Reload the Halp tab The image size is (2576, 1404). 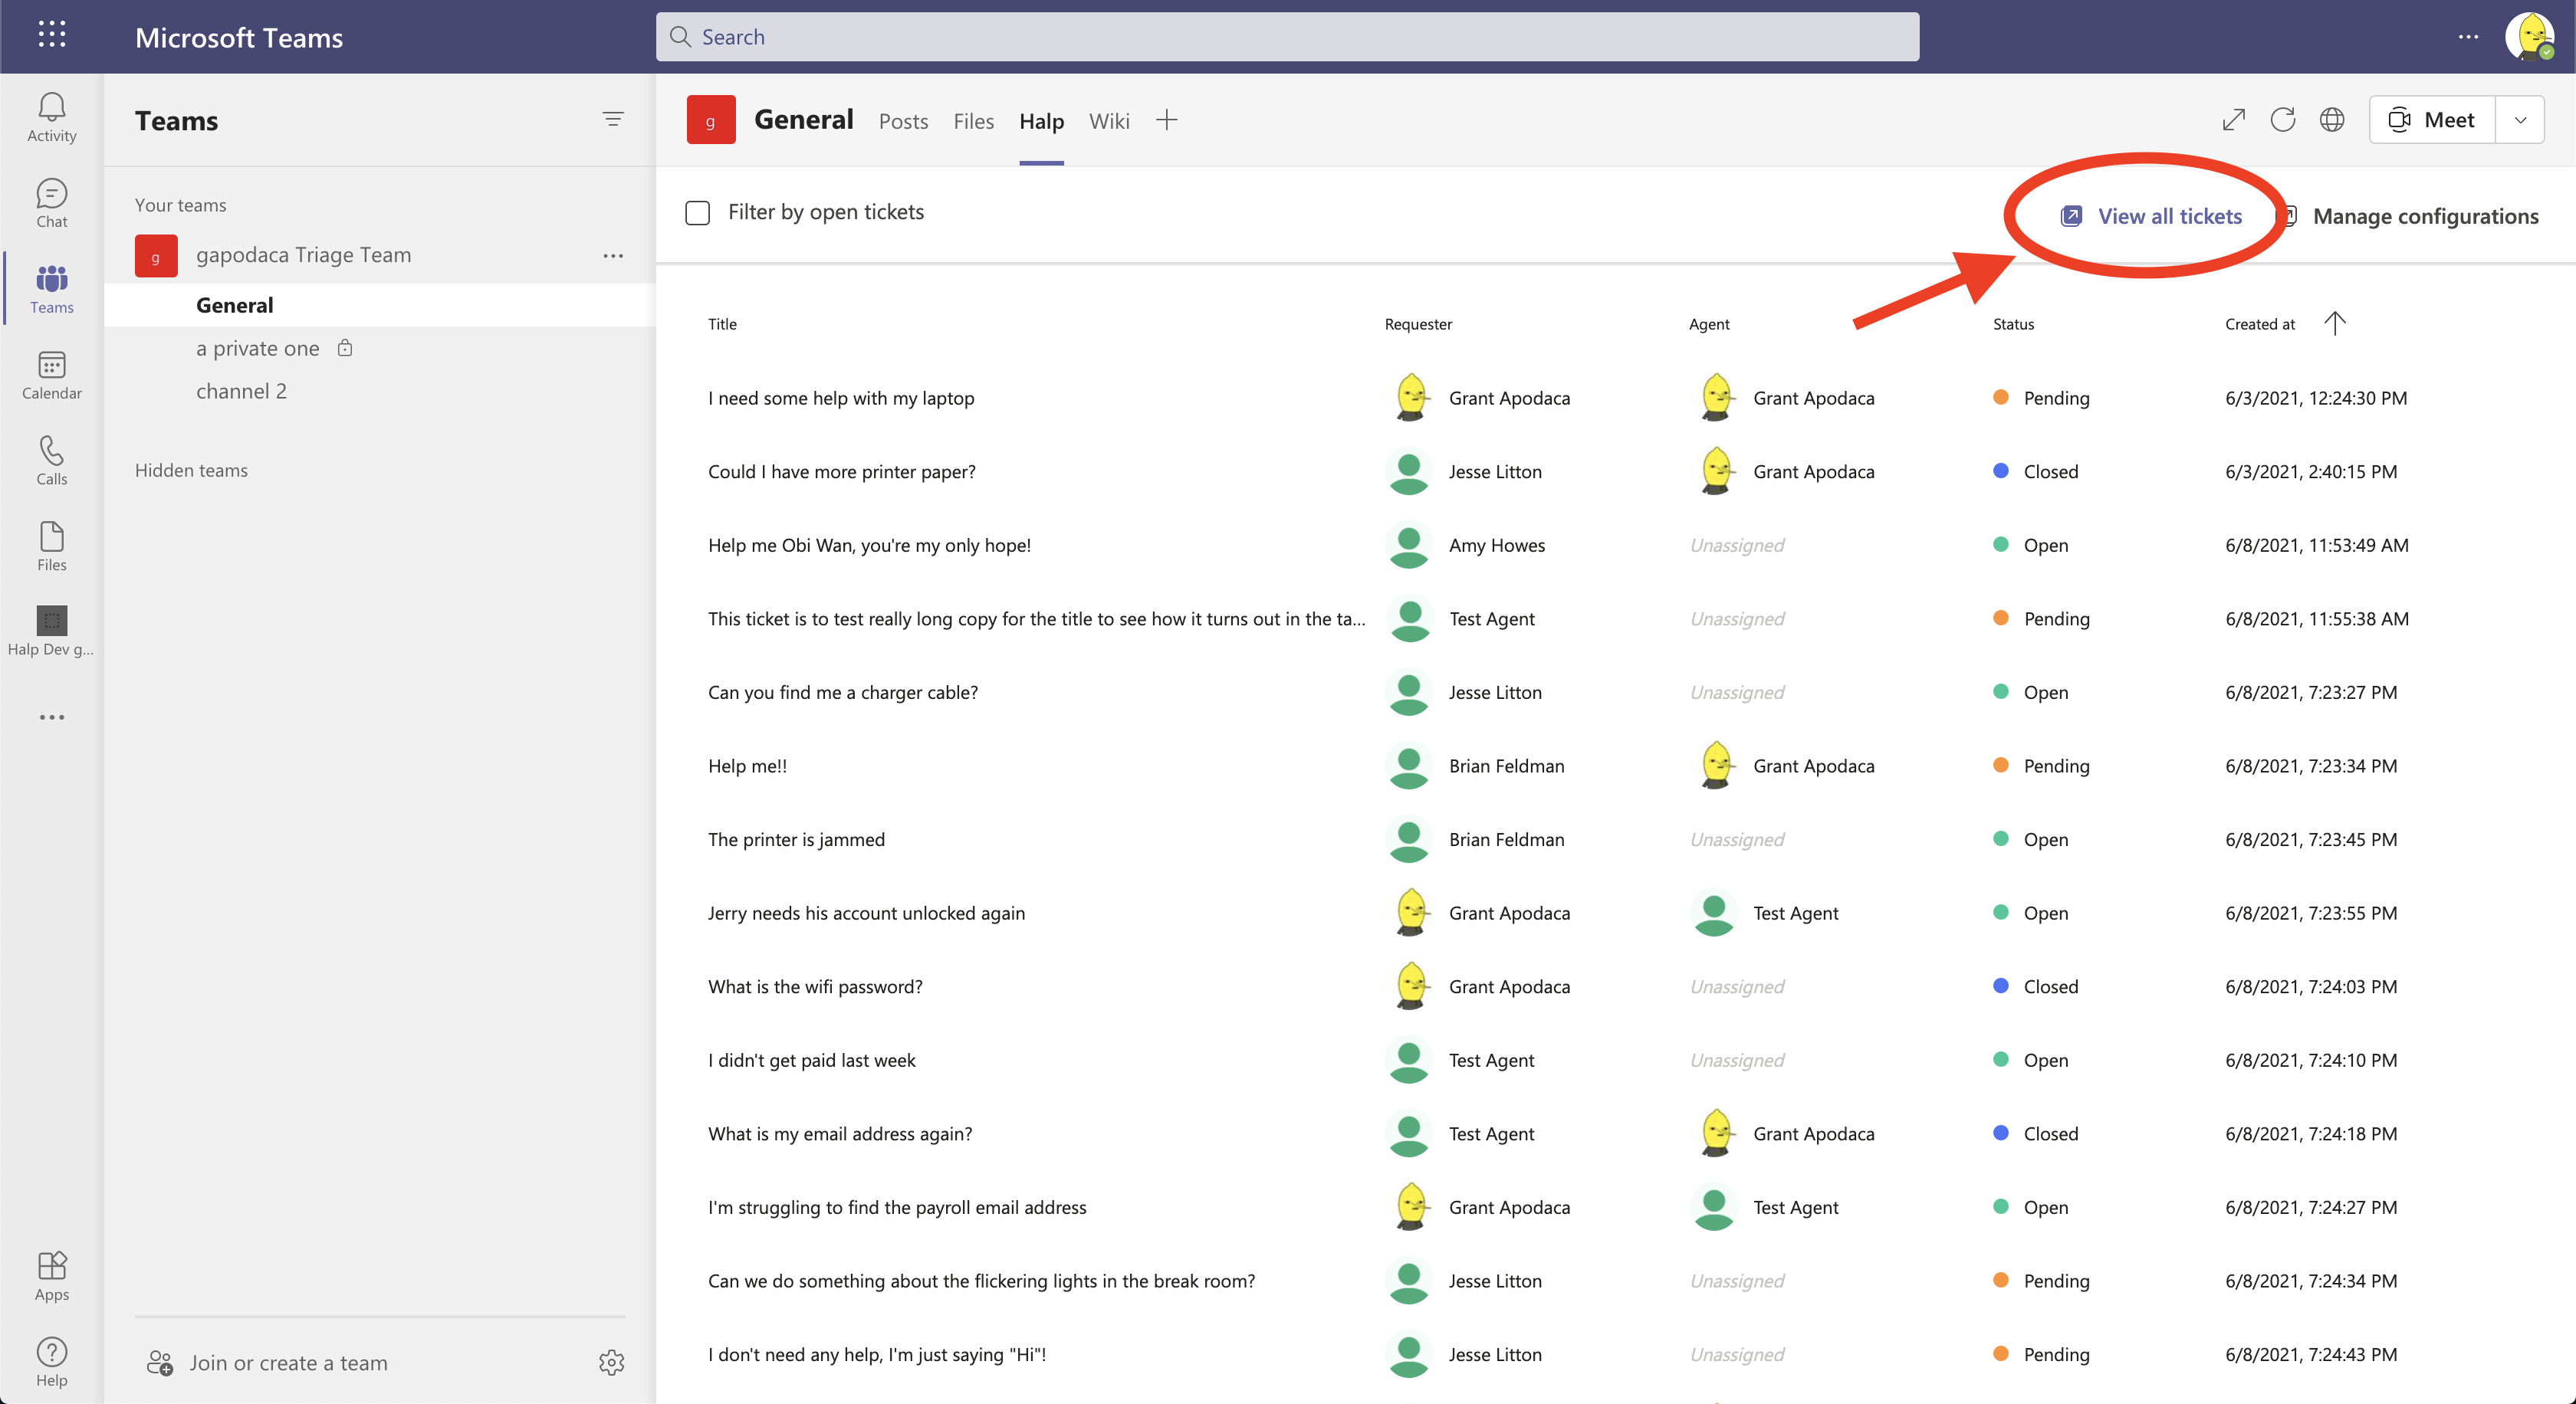pos(2283,120)
